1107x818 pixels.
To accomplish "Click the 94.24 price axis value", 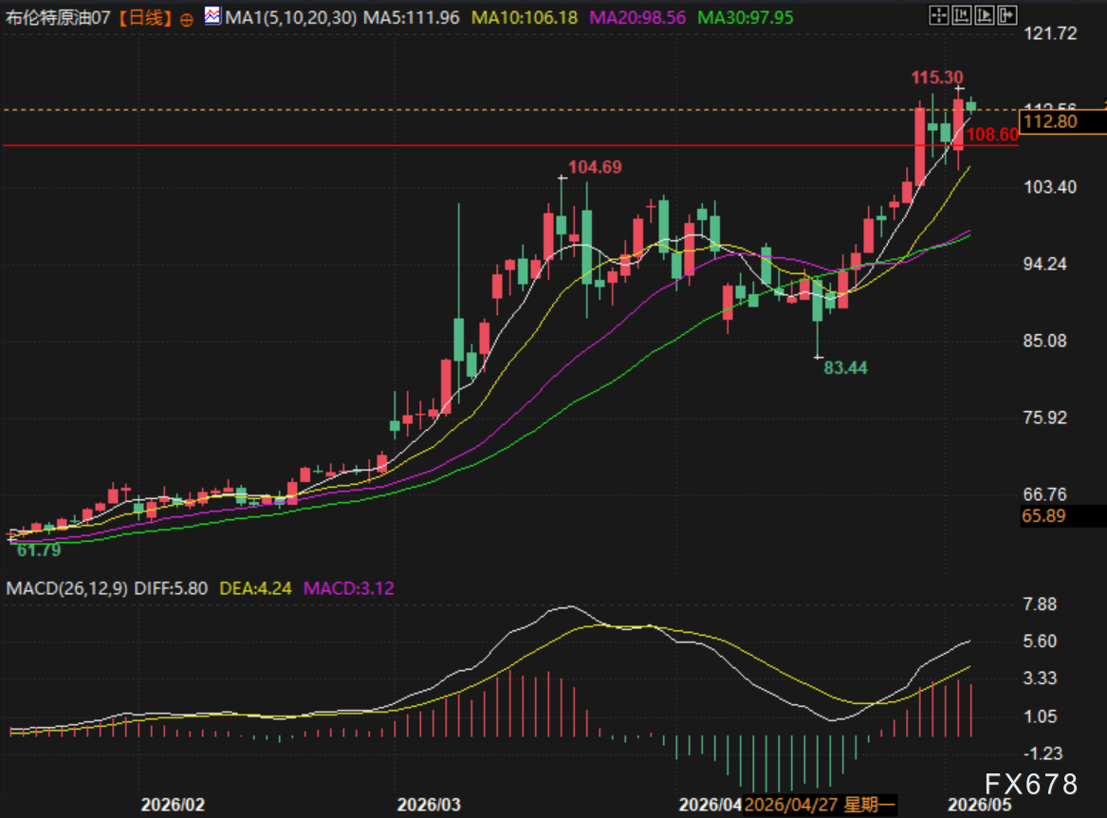I will coord(1045,264).
